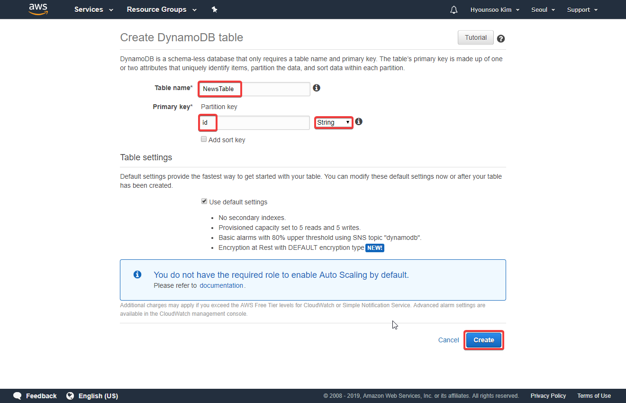
Task: Open the AWS home logo
Action: click(38, 9)
